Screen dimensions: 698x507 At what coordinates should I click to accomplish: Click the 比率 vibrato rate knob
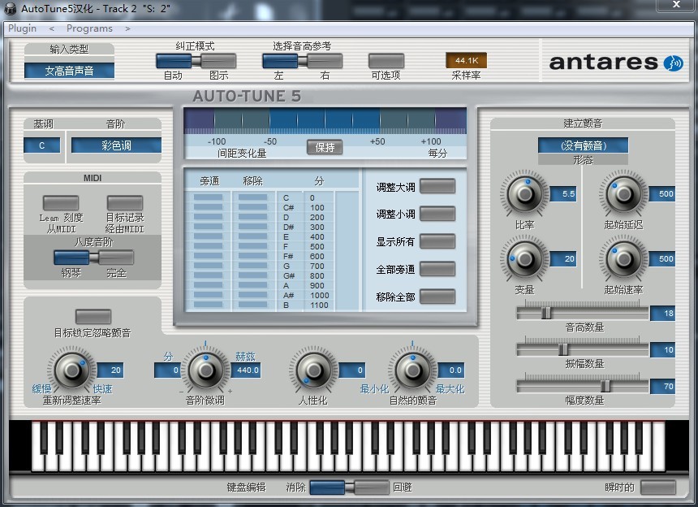coord(525,194)
